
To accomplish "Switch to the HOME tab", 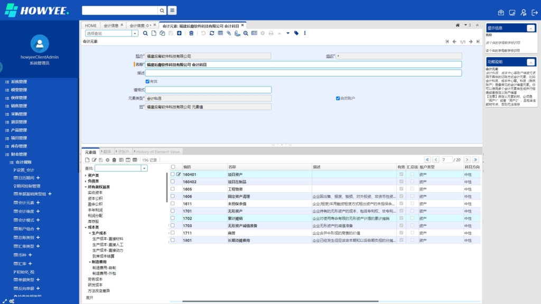I will 91,25.
